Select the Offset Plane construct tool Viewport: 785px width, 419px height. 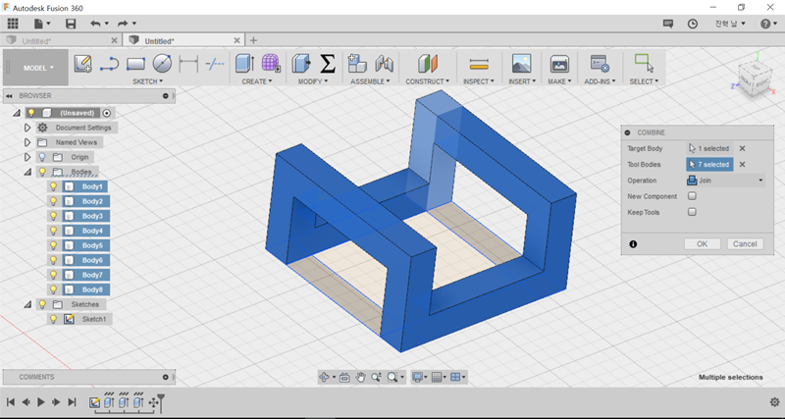[428, 64]
